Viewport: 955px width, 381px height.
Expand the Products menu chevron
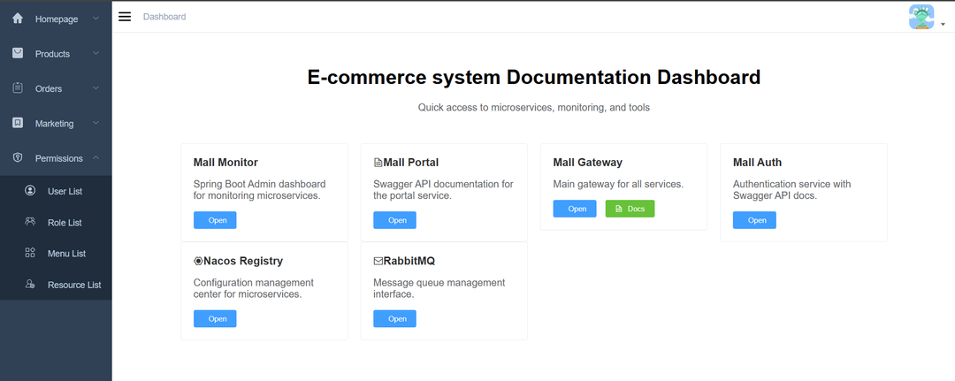pyautogui.click(x=95, y=53)
